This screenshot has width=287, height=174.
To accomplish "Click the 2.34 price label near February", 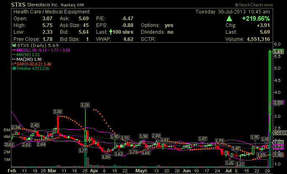I will 16,127.
